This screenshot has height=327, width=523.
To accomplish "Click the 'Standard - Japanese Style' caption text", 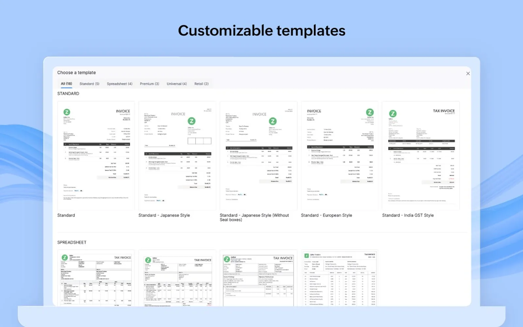I will [164, 215].
